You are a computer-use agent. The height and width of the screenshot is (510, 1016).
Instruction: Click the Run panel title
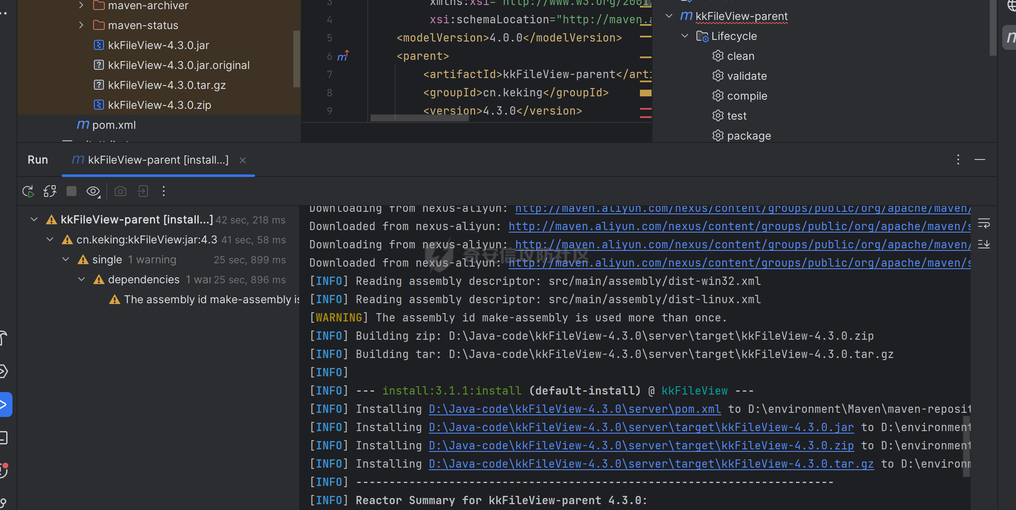pos(38,160)
